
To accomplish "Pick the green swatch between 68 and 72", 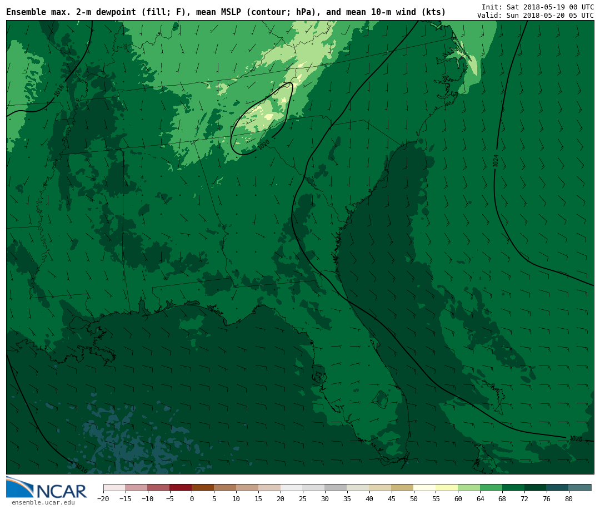I will [513, 487].
